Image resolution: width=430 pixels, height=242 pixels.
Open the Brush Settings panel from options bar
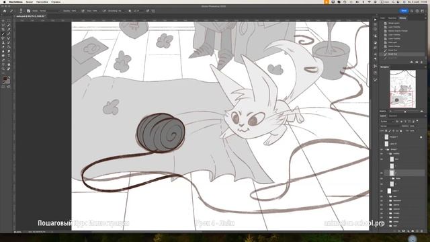click(x=28, y=11)
